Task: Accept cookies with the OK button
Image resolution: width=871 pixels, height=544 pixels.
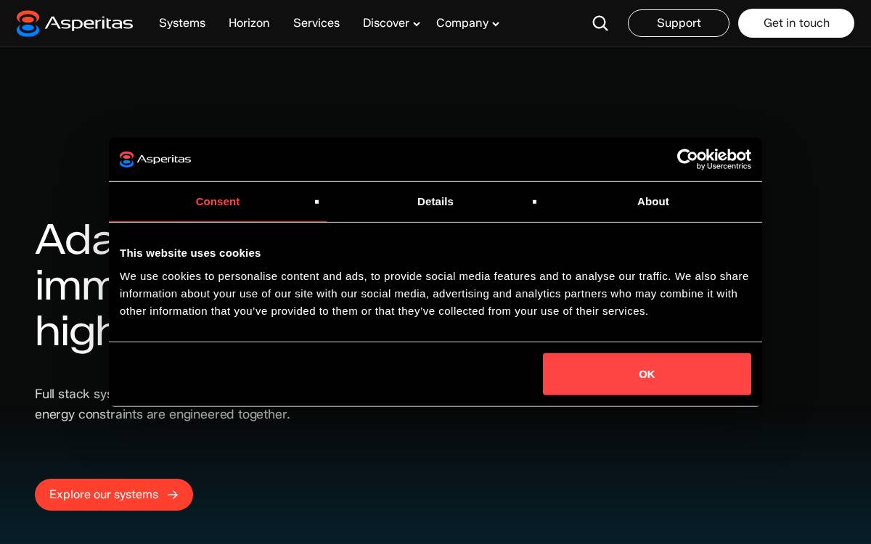Action: coord(647,374)
